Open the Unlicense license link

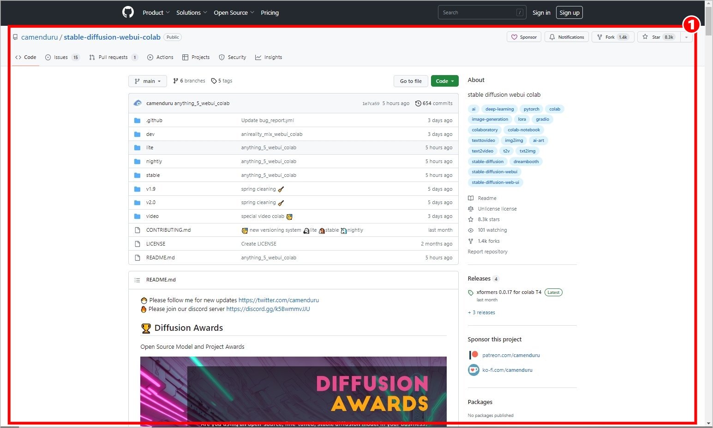point(492,209)
